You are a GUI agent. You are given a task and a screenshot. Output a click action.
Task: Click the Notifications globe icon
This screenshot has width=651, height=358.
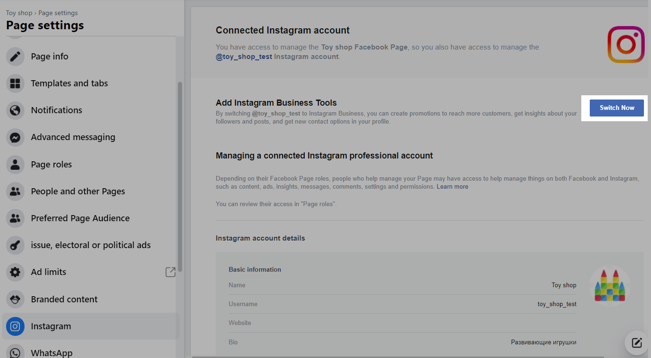click(x=15, y=110)
